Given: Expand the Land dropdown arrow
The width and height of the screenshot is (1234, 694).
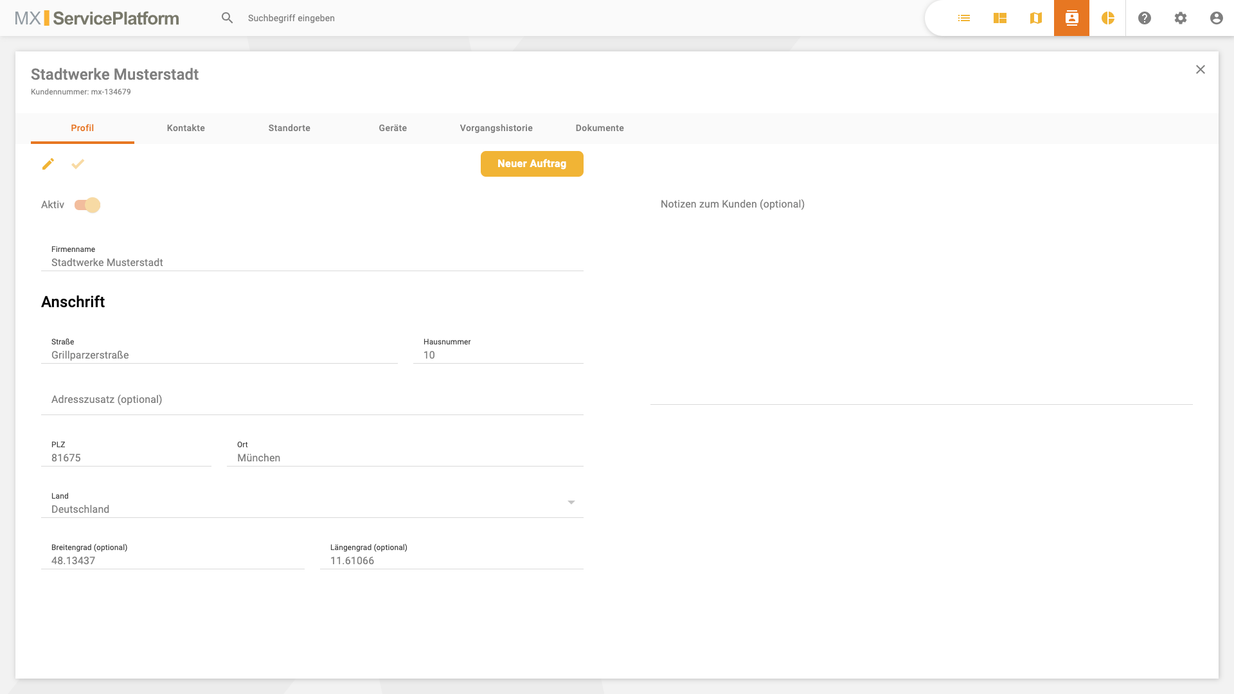Looking at the screenshot, I should coord(571,503).
